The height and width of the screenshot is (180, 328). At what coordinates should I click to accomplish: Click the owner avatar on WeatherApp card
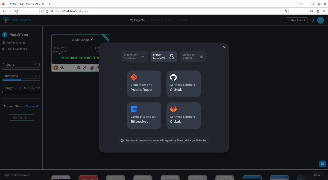(56, 68)
